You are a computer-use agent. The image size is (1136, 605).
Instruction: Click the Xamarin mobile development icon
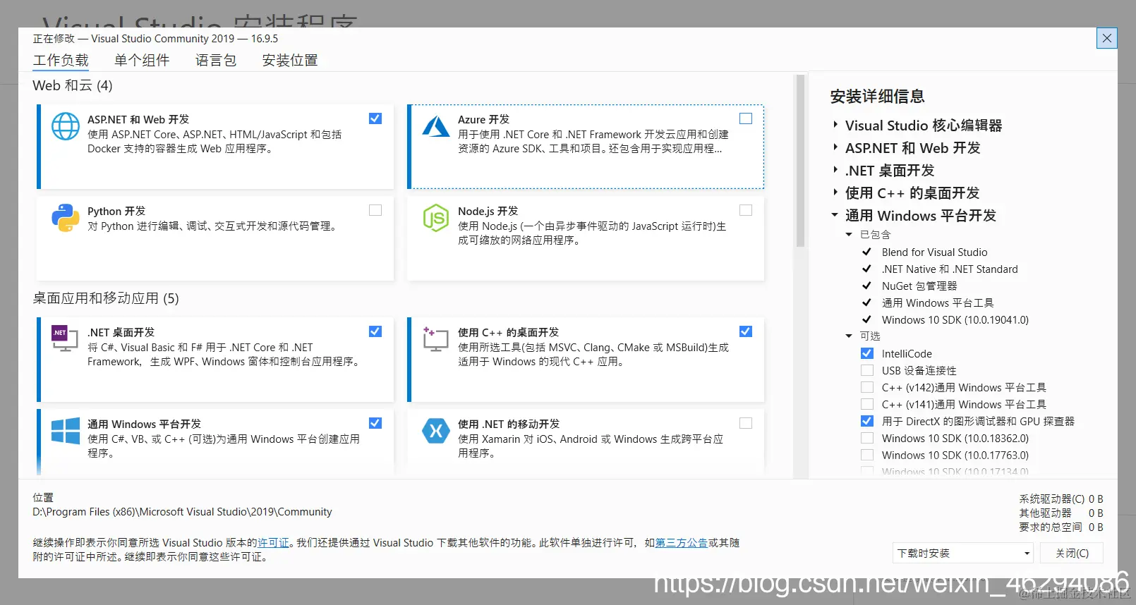436,431
